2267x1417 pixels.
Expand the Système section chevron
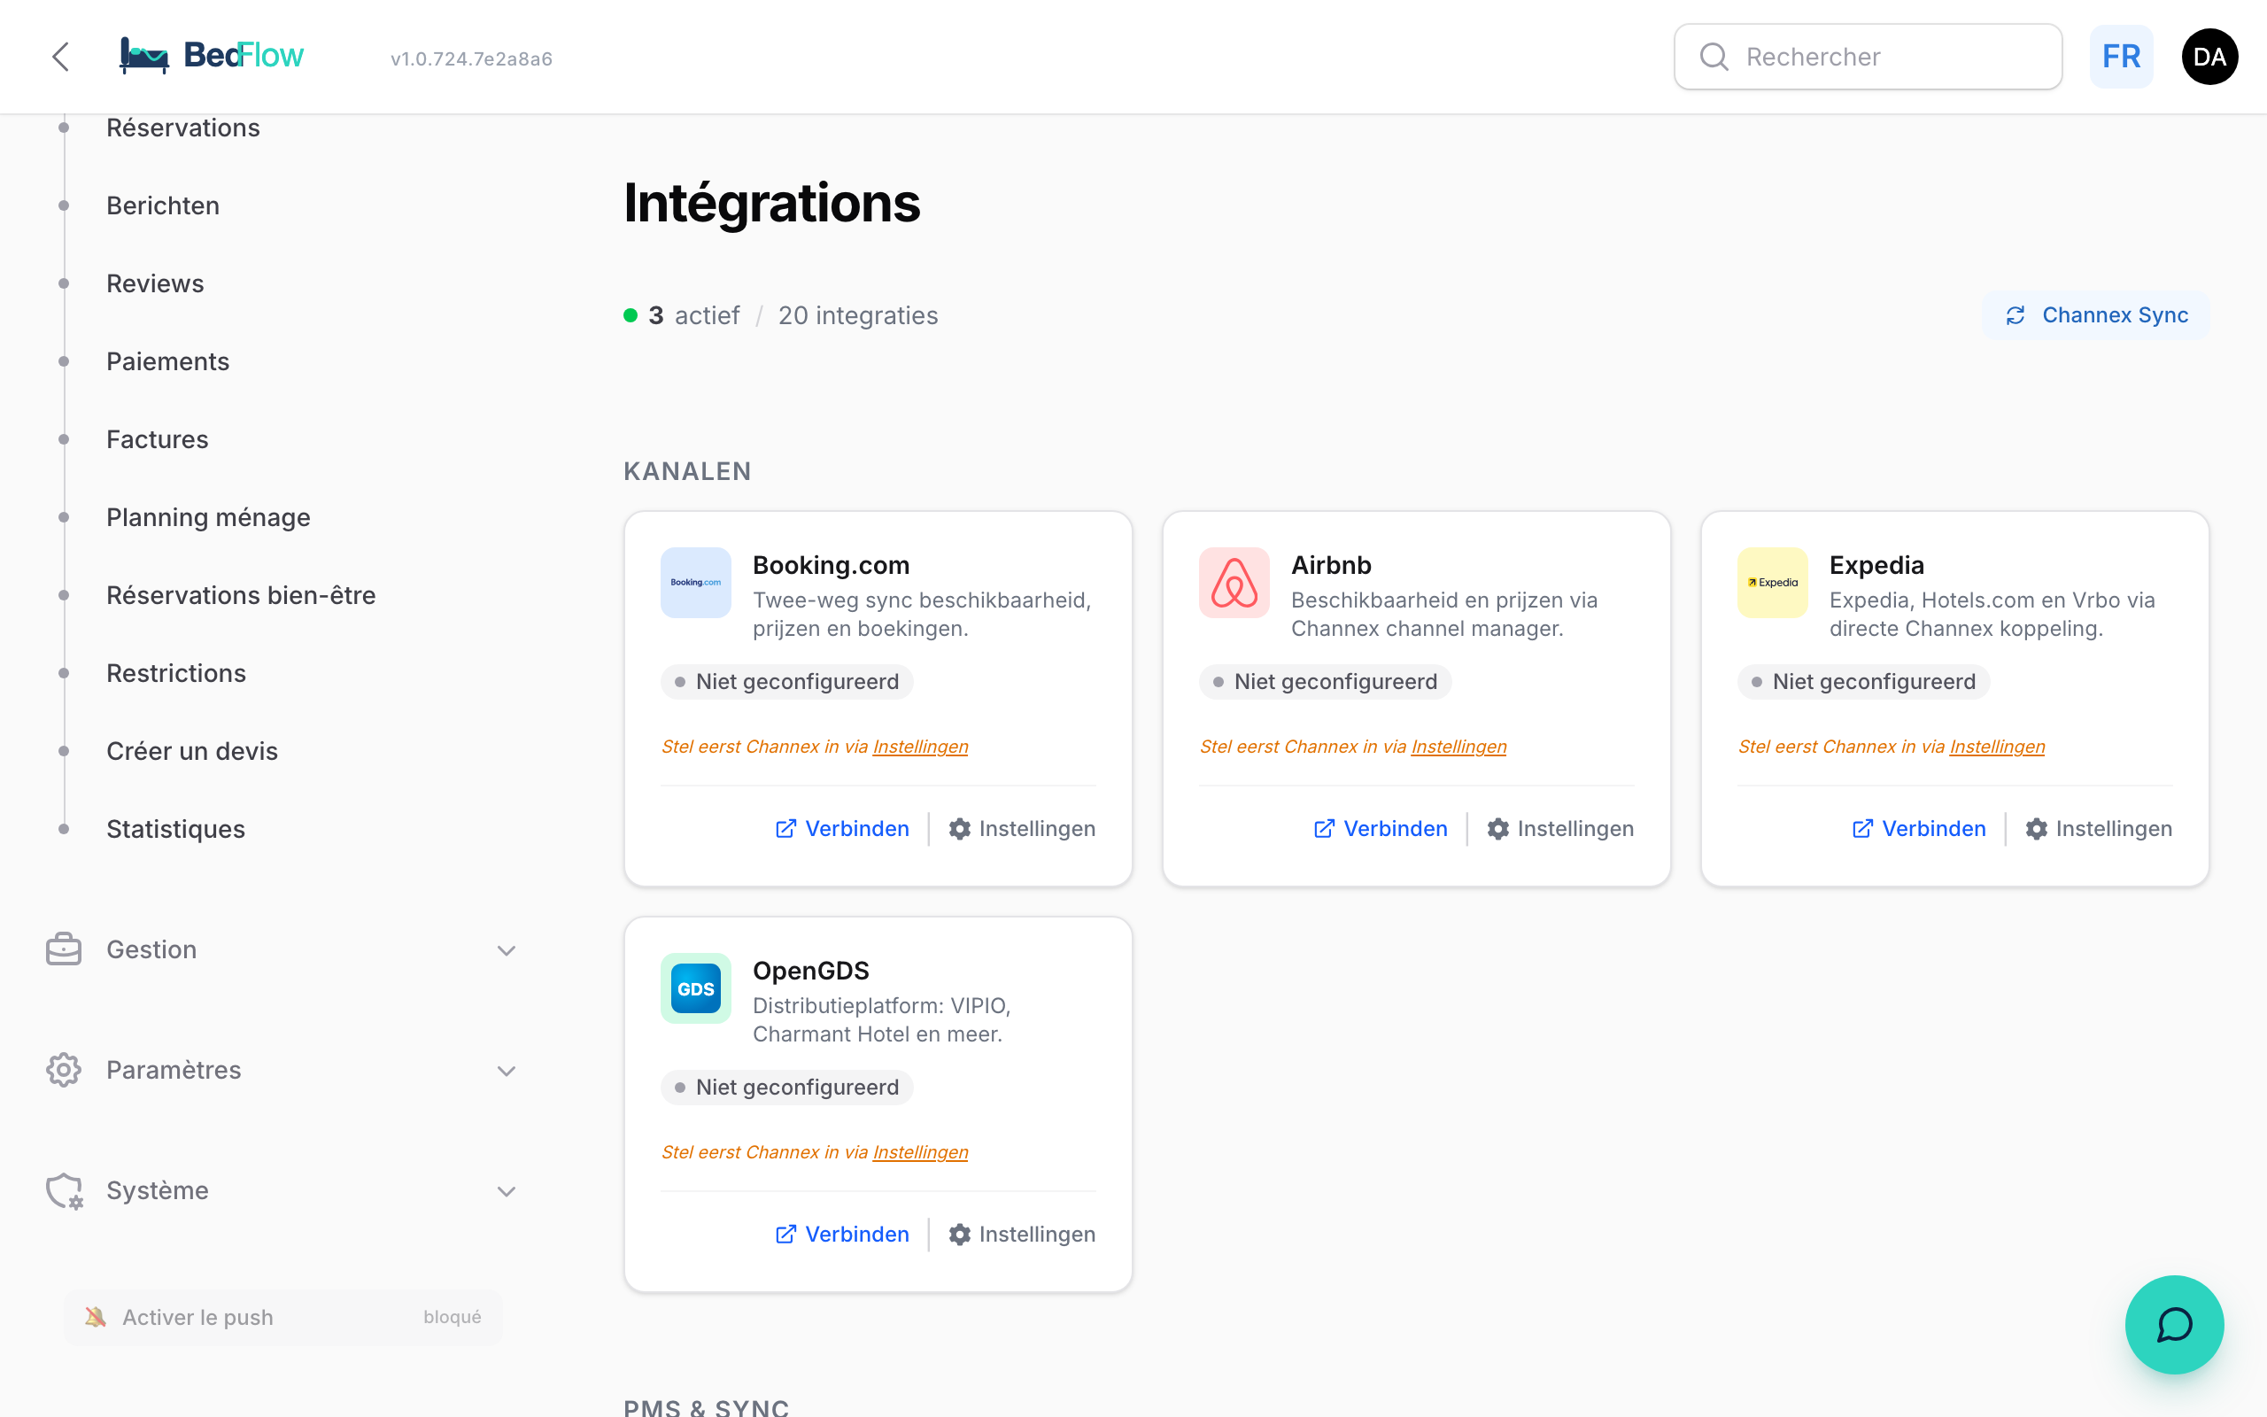point(506,1191)
